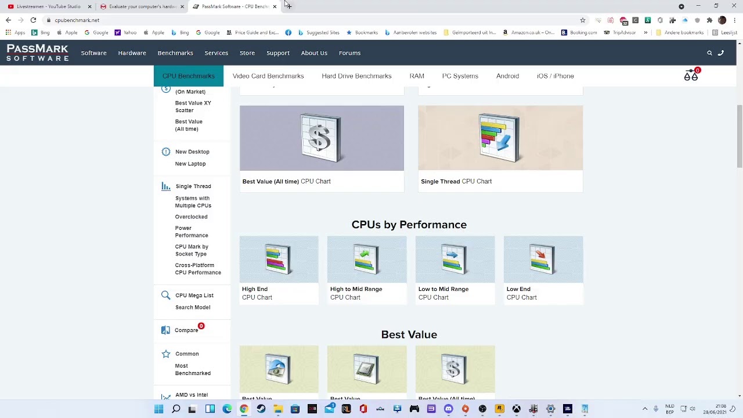
Task: Open File Explorer from the taskbar
Action: (x=278, y=409)
